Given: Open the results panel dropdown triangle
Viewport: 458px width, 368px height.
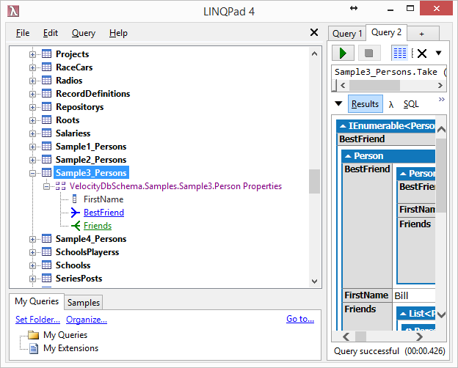Looking at the screenshot, I should coord(338,103).
